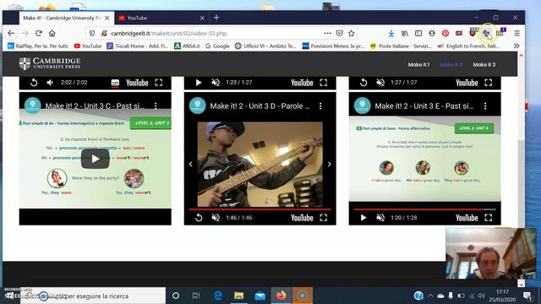Viewport: 541px width, 304px height.
Task: Open more options for Unit 3 E video
Action: [x=485, y=106]
